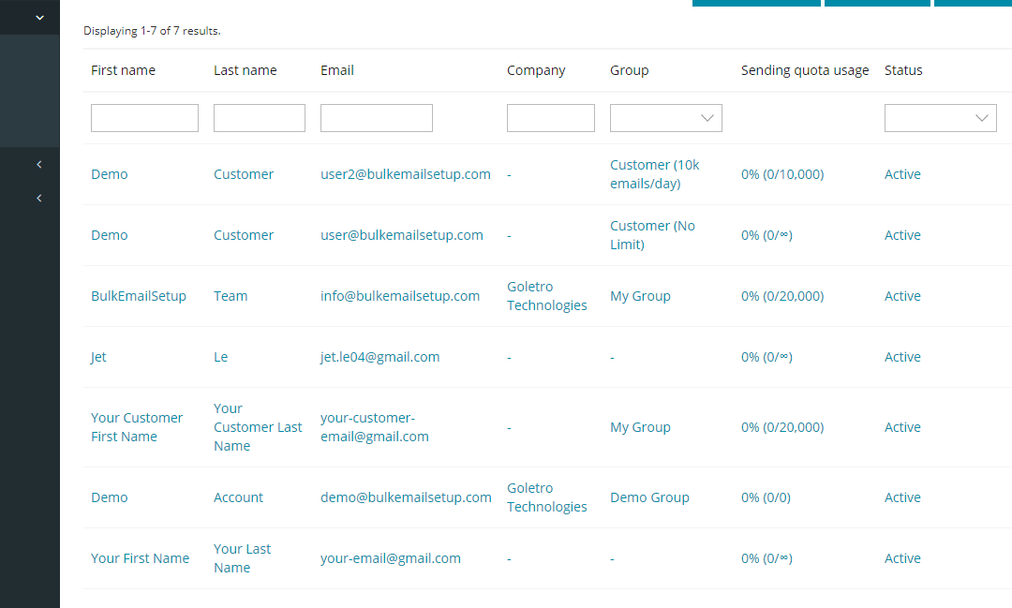1012x608 pixels.
Task: Select the Customer (No Limit) group link
Action: [652, 235]
